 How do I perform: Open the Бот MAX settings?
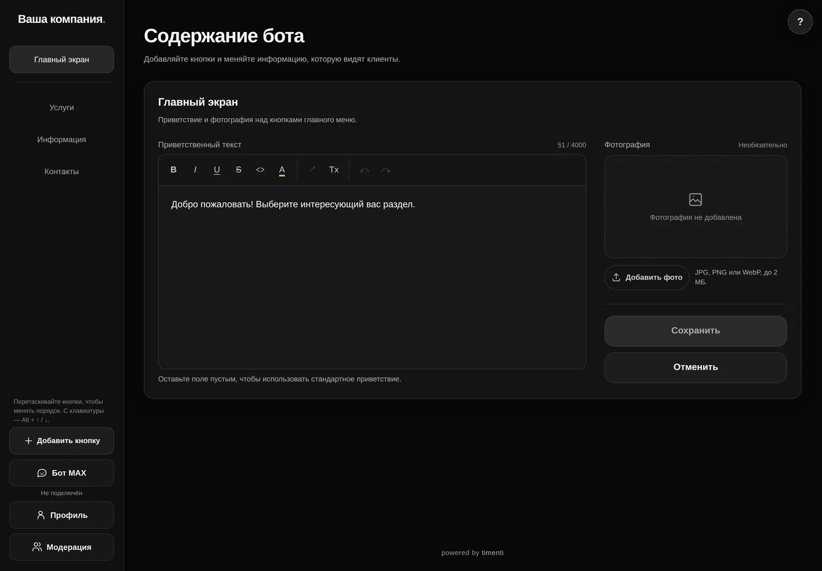tap(62, 473)
